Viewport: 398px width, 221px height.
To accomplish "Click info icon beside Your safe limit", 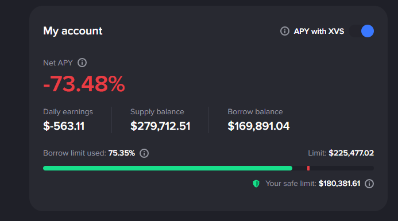I will tap(369, 184).
